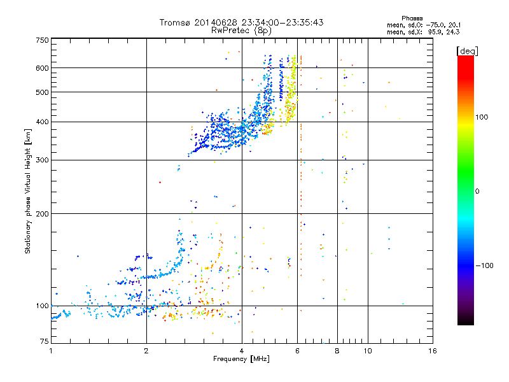
Task: Select the 'Phases' statistics heading
Action: [x=412, y=18]
